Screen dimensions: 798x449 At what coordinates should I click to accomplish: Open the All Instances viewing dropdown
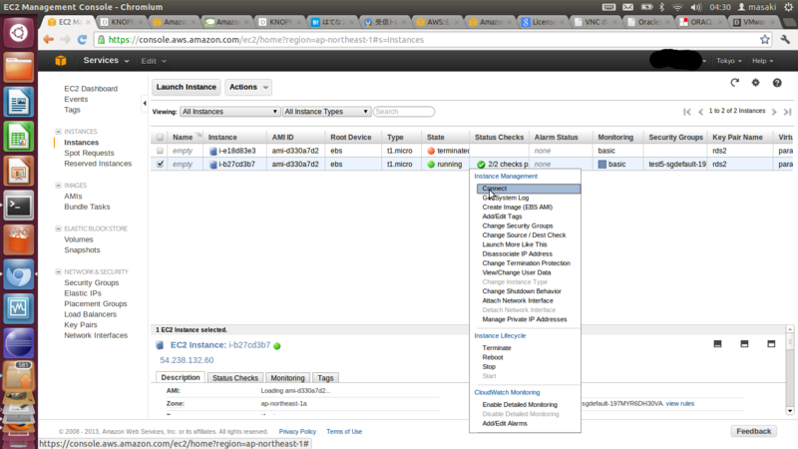(x=229, y=112)
